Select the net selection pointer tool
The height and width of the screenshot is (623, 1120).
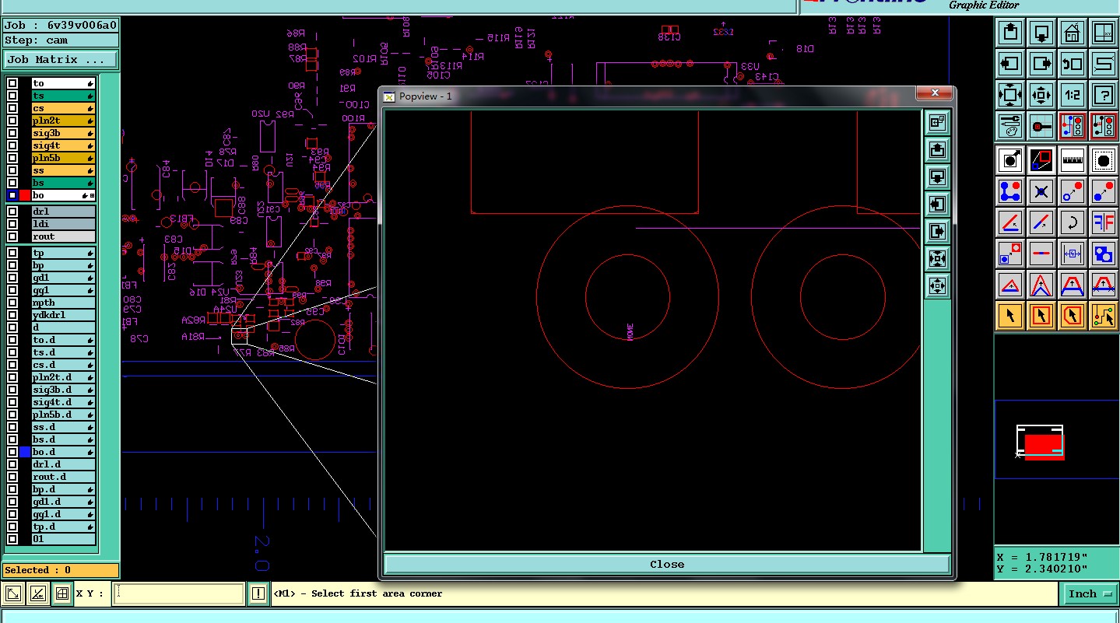[1104, 316]
